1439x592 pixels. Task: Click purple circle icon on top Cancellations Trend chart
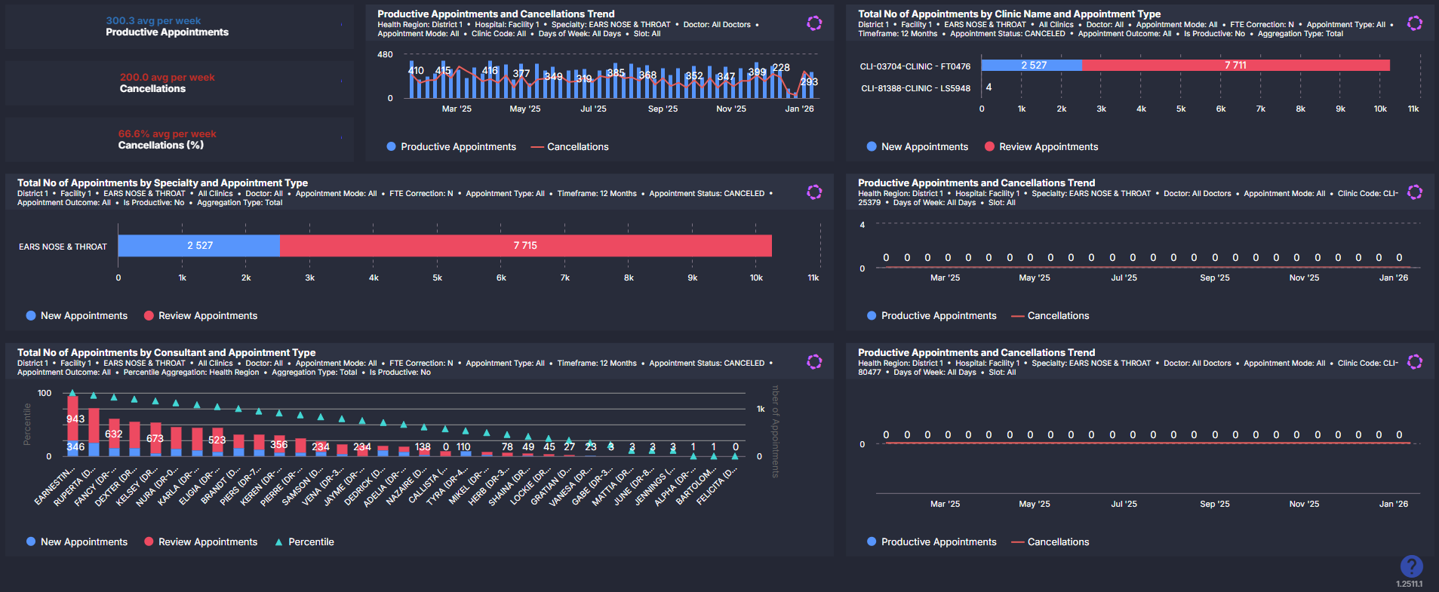click(x=814, y=23)
